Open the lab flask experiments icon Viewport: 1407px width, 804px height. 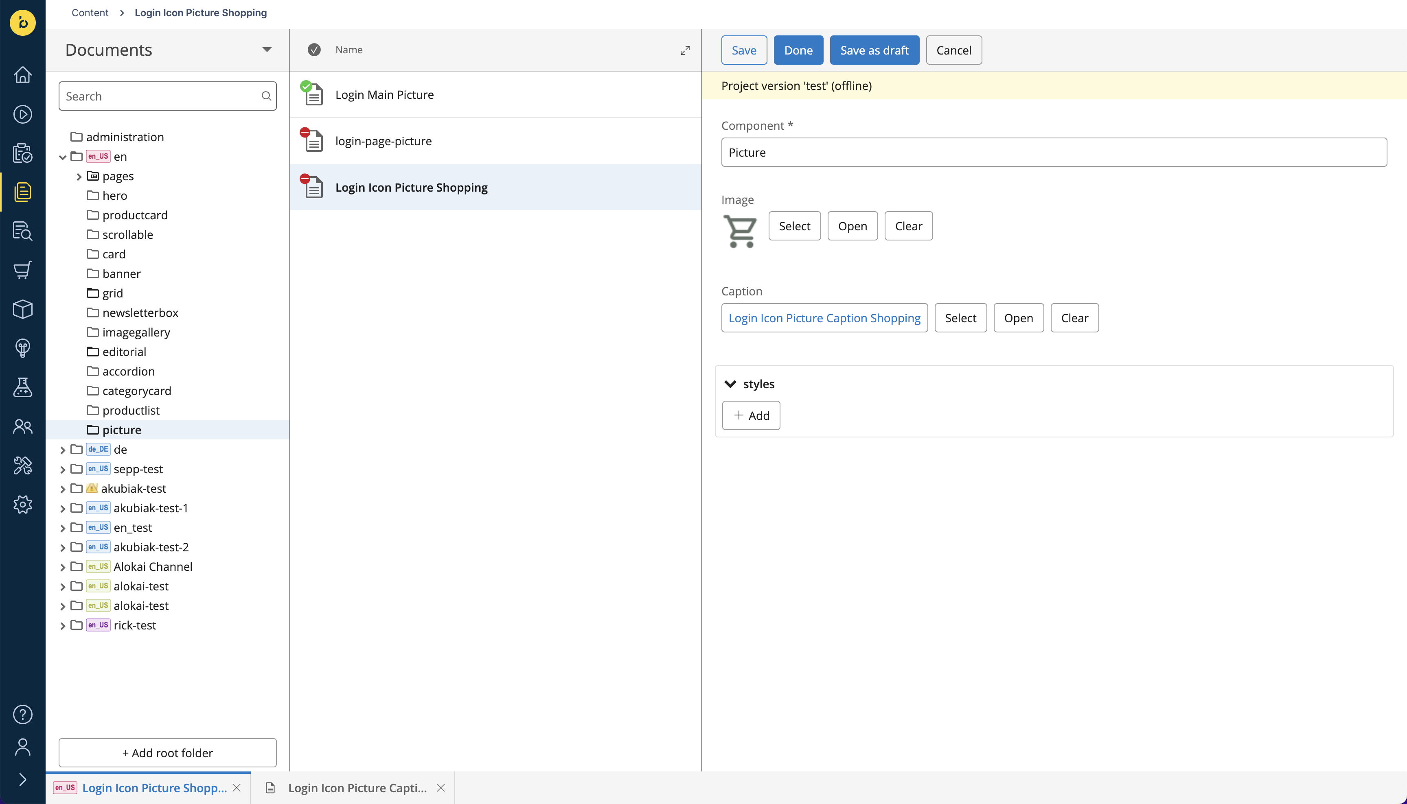[x=23, y=387]
